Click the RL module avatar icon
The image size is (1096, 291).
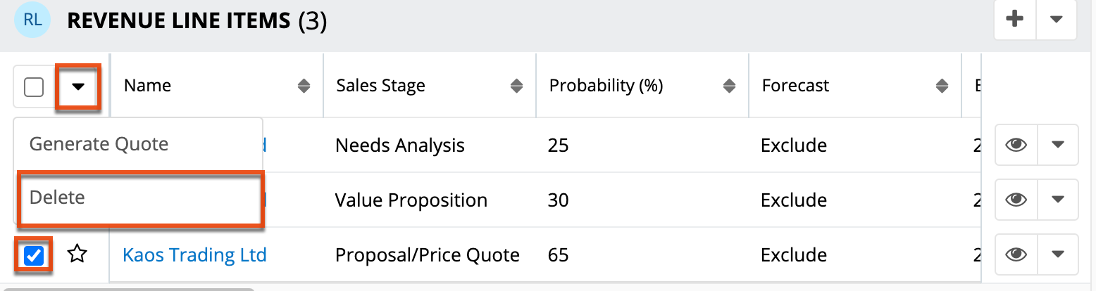[32, 20]
